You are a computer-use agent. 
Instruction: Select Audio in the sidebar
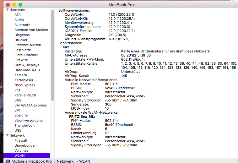click(19, 20)
